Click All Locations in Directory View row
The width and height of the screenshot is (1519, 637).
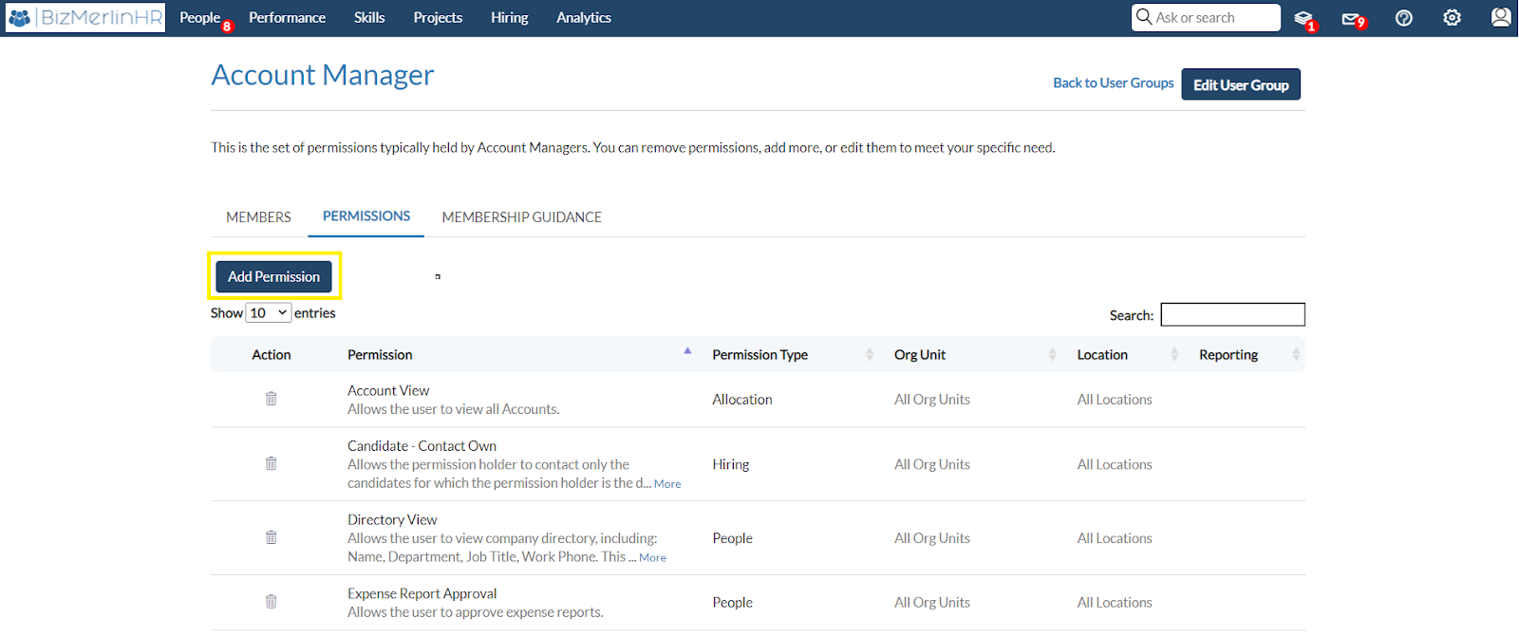tap(1115, 538)
